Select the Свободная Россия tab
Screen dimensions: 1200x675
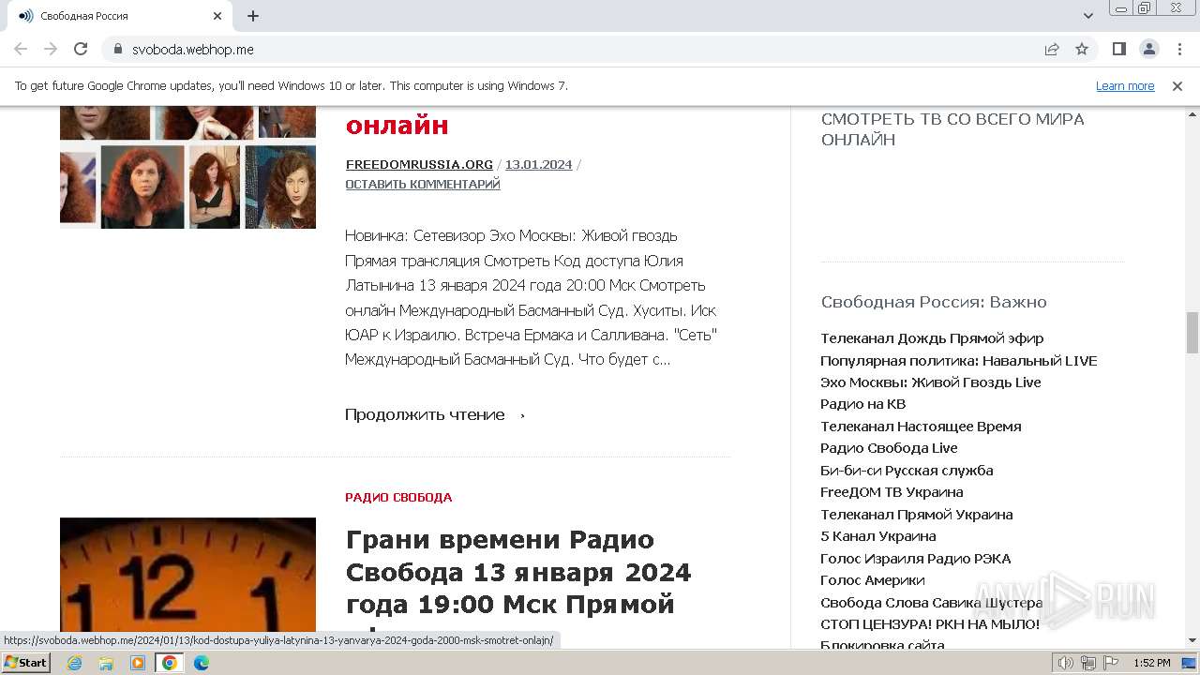coord(117,16)
